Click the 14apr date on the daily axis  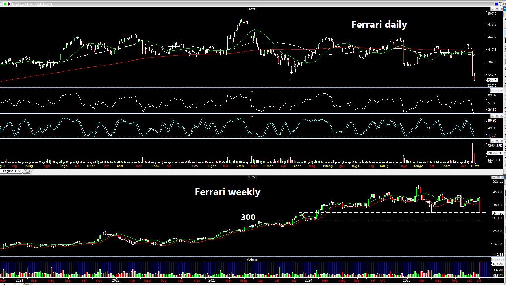pos(296,166)
